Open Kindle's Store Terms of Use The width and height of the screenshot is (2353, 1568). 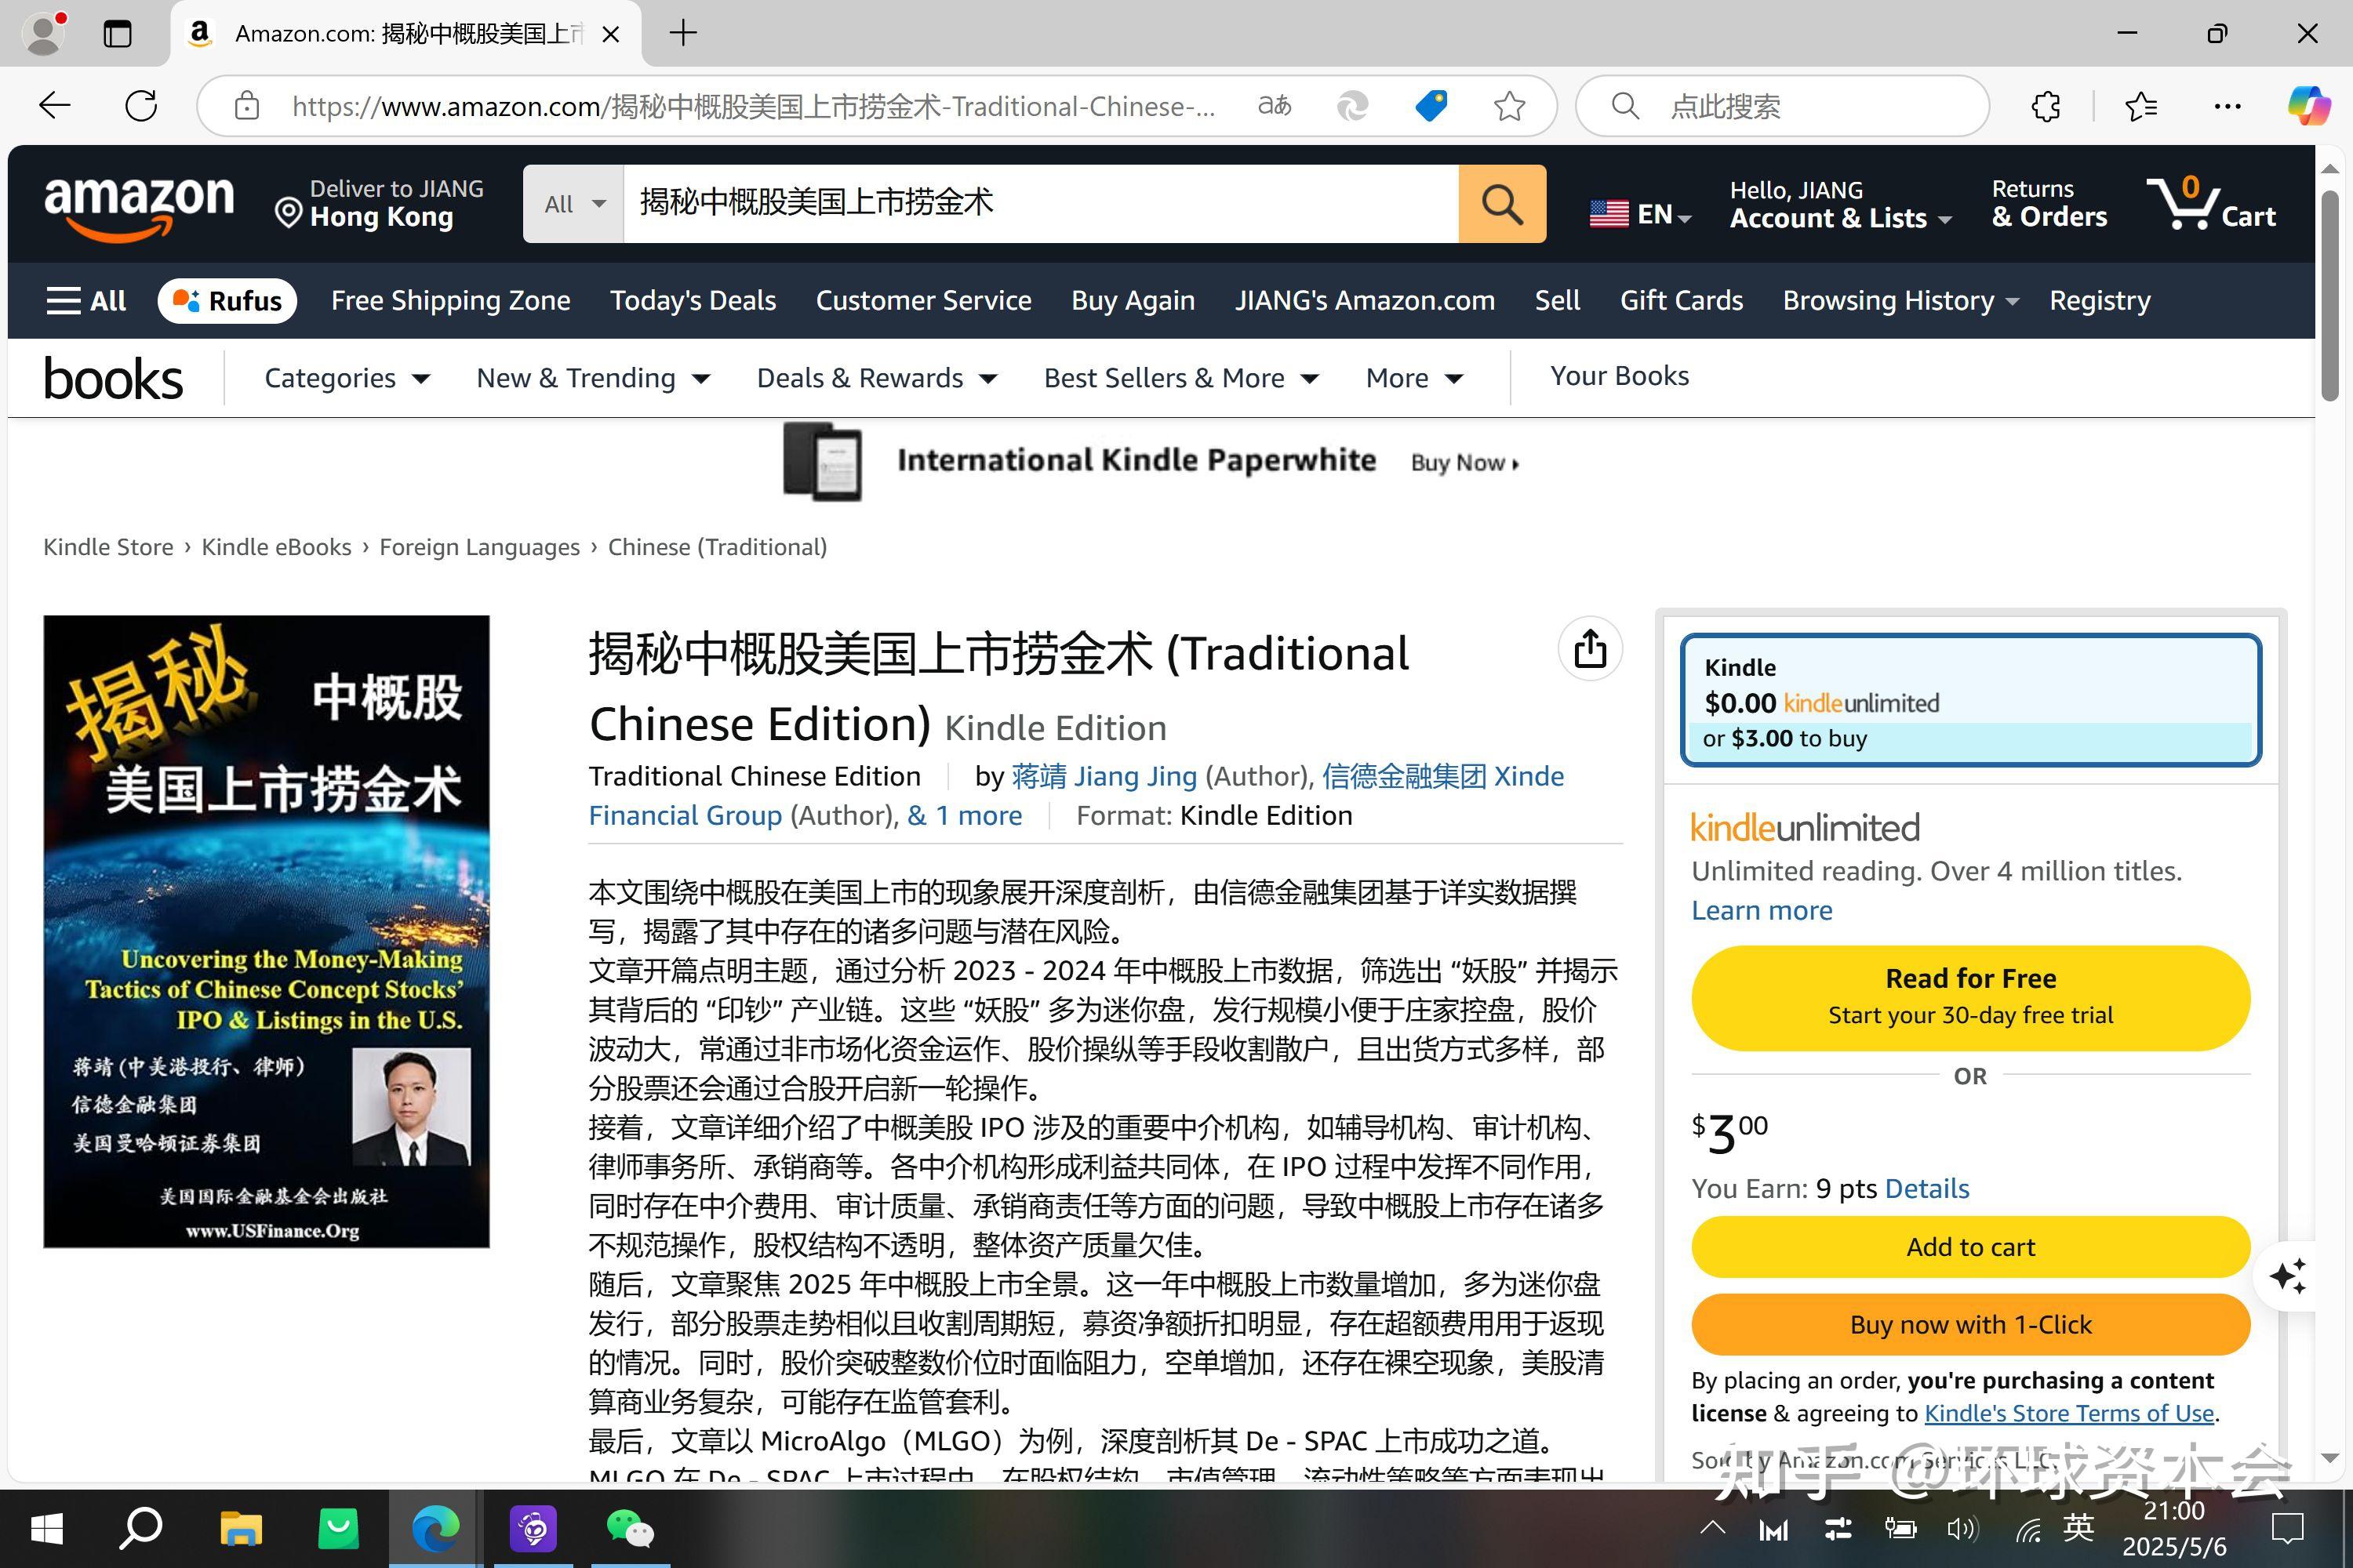click(2068, 1413)
